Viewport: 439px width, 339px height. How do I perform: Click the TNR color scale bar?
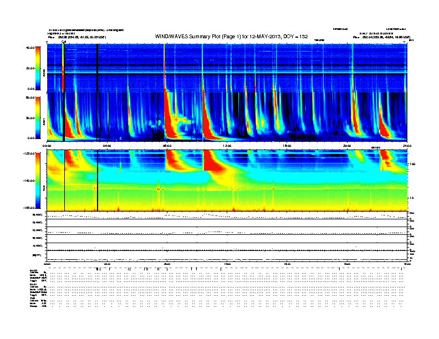tap(38, 181)
